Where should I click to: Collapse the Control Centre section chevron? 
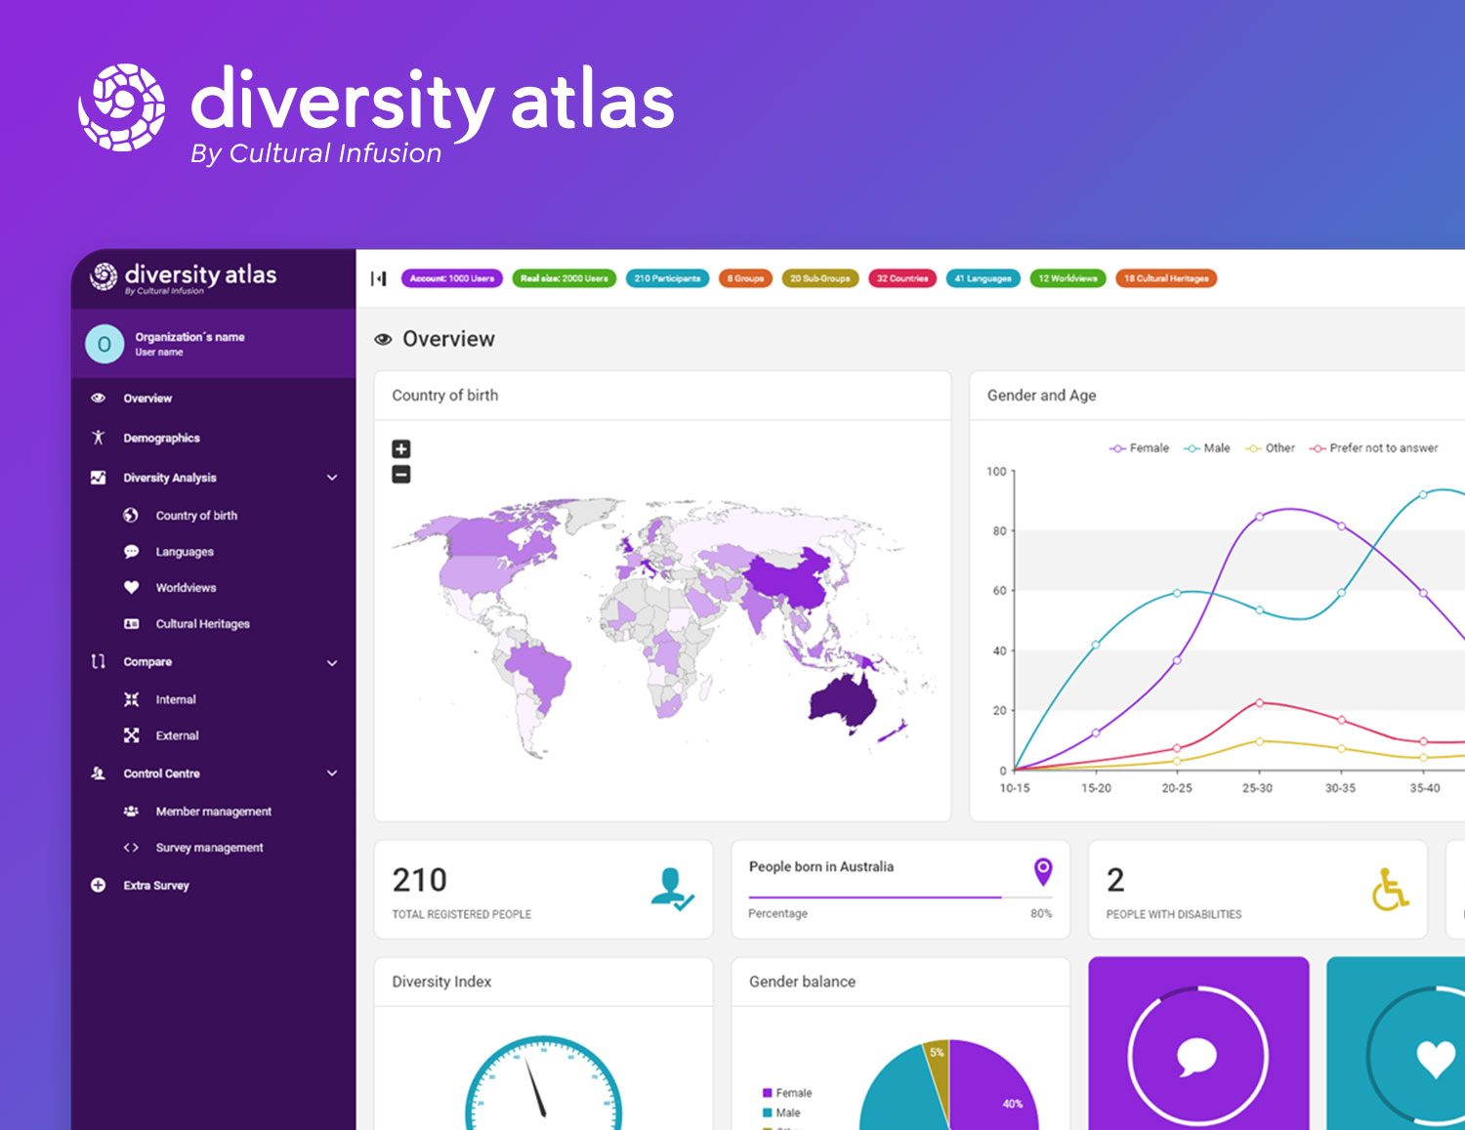(x=332, y=773)
